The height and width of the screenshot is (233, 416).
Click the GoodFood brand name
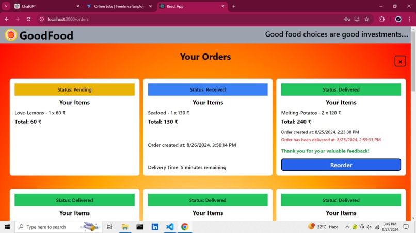pos(46,35)
